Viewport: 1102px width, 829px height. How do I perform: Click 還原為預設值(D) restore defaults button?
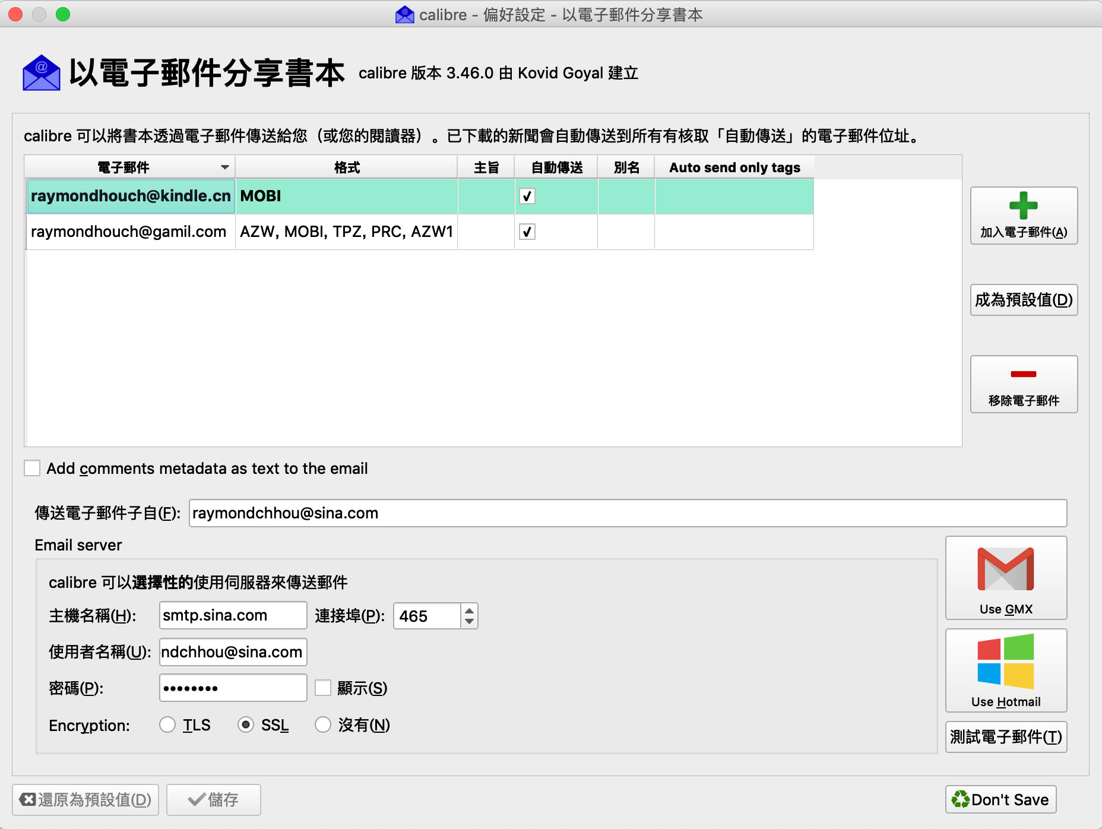click(x=85, y=800)
